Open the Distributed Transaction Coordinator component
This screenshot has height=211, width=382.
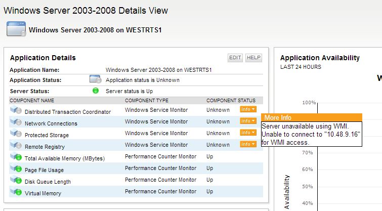tap(68, 112)
